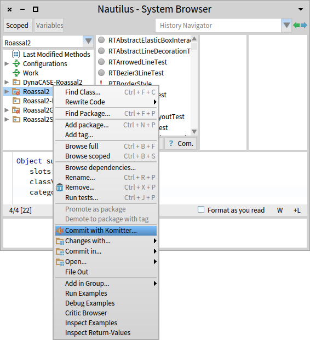This screenshot has width=310, height=340.
Task: Click class list scroll-down arrow
Action: [x=194, y=131]
